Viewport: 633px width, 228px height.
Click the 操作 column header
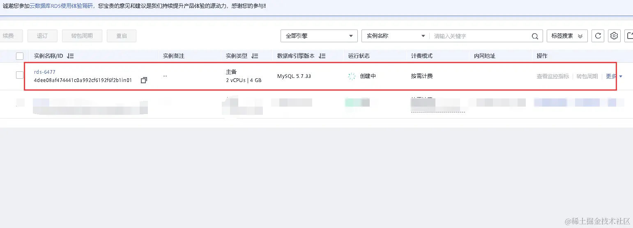[542, 56]
